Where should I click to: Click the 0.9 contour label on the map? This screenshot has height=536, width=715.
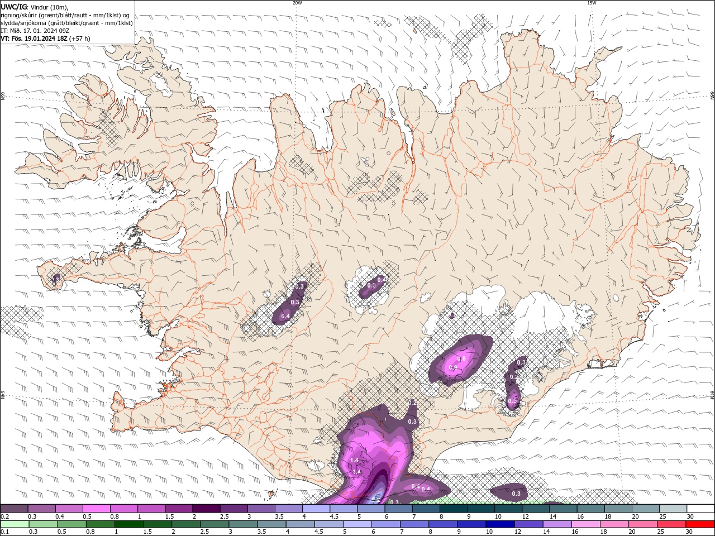pyautogui.click(x=453, y=367)
